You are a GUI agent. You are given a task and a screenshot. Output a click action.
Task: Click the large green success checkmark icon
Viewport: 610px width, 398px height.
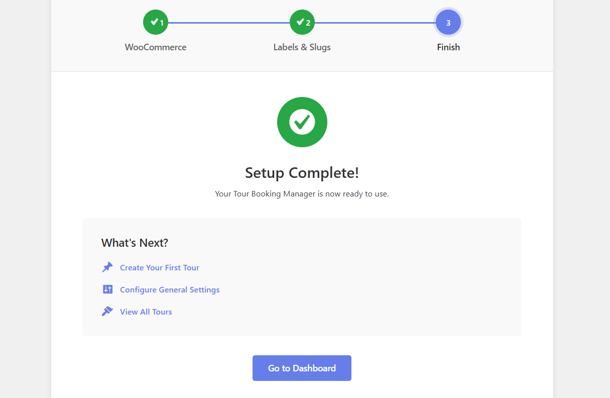[302, 122]
